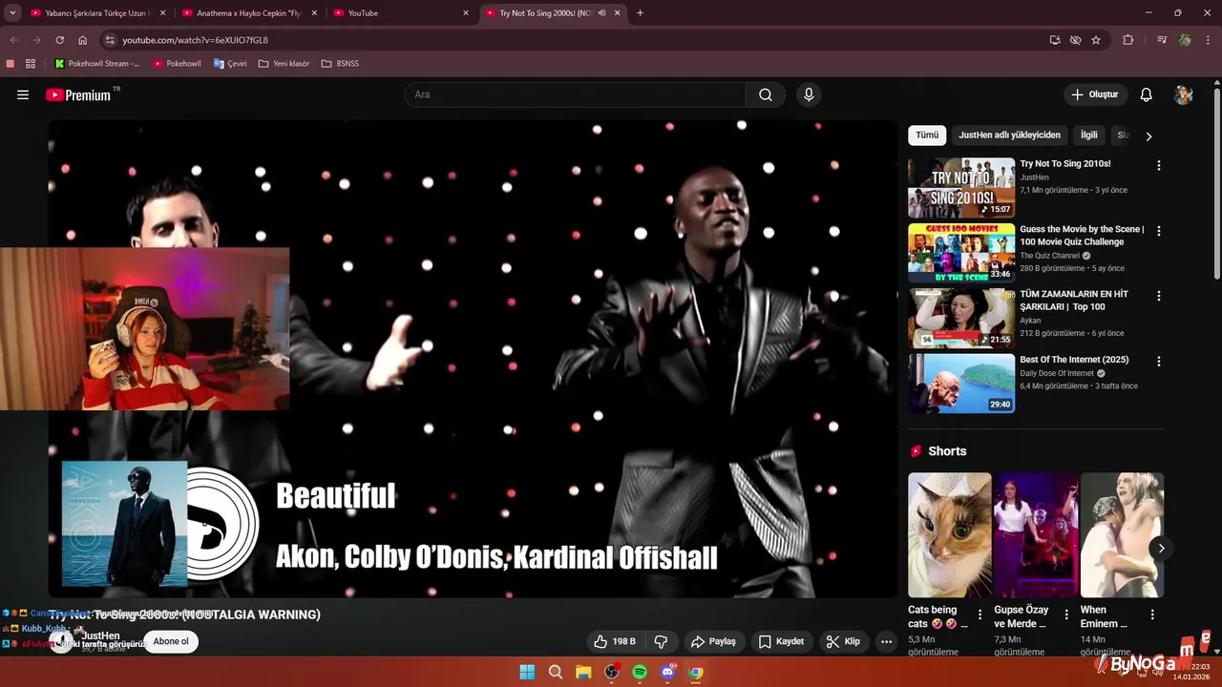Screen dimensions: 1222x687
Task: Open the Çeviri bookmark
Action: pos(230,63)
